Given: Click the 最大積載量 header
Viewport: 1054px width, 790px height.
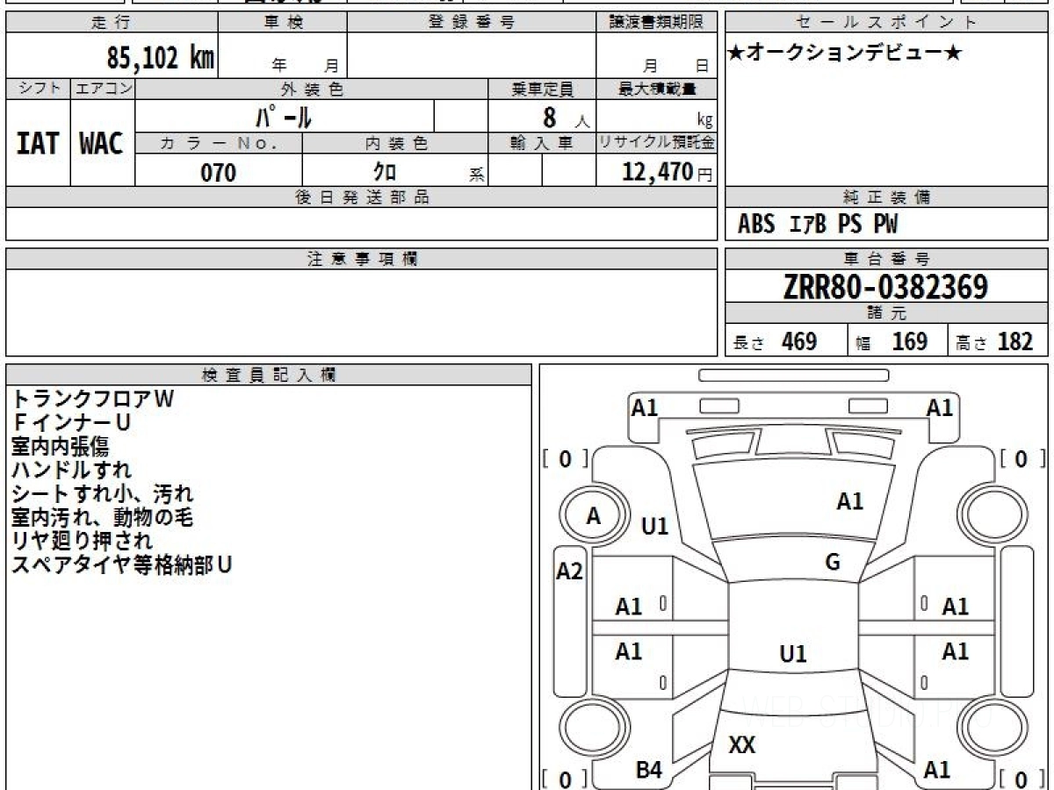Looking at the screenshot, I should coord(657,89).
